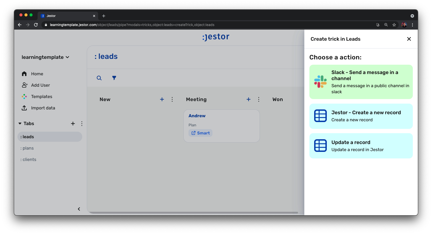Open Templates in the sidebar
The height and width of the screenshot is (234, 432).
[x=37, y=97]
